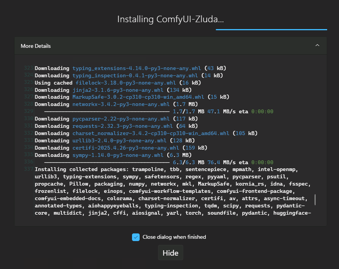The image size is (339, 269).
Task: Click the networkx-3.4.2 wheel filename
Action: [121, 104]
